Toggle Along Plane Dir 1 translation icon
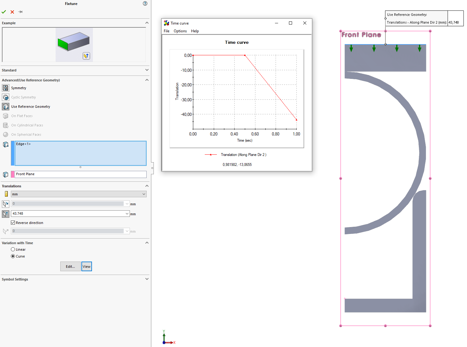The width and height of the screenshot is (467, 347). [x=6, y=204]
